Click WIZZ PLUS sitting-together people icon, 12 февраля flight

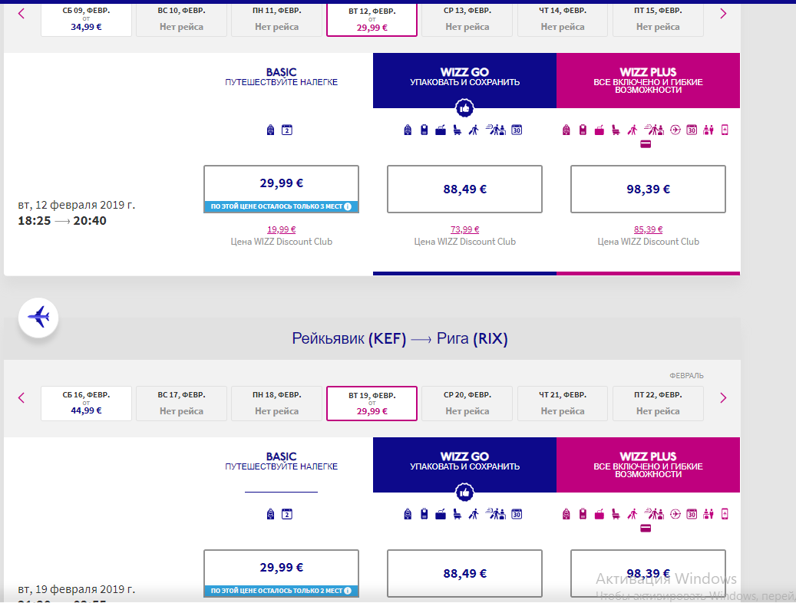coord(708,130)
